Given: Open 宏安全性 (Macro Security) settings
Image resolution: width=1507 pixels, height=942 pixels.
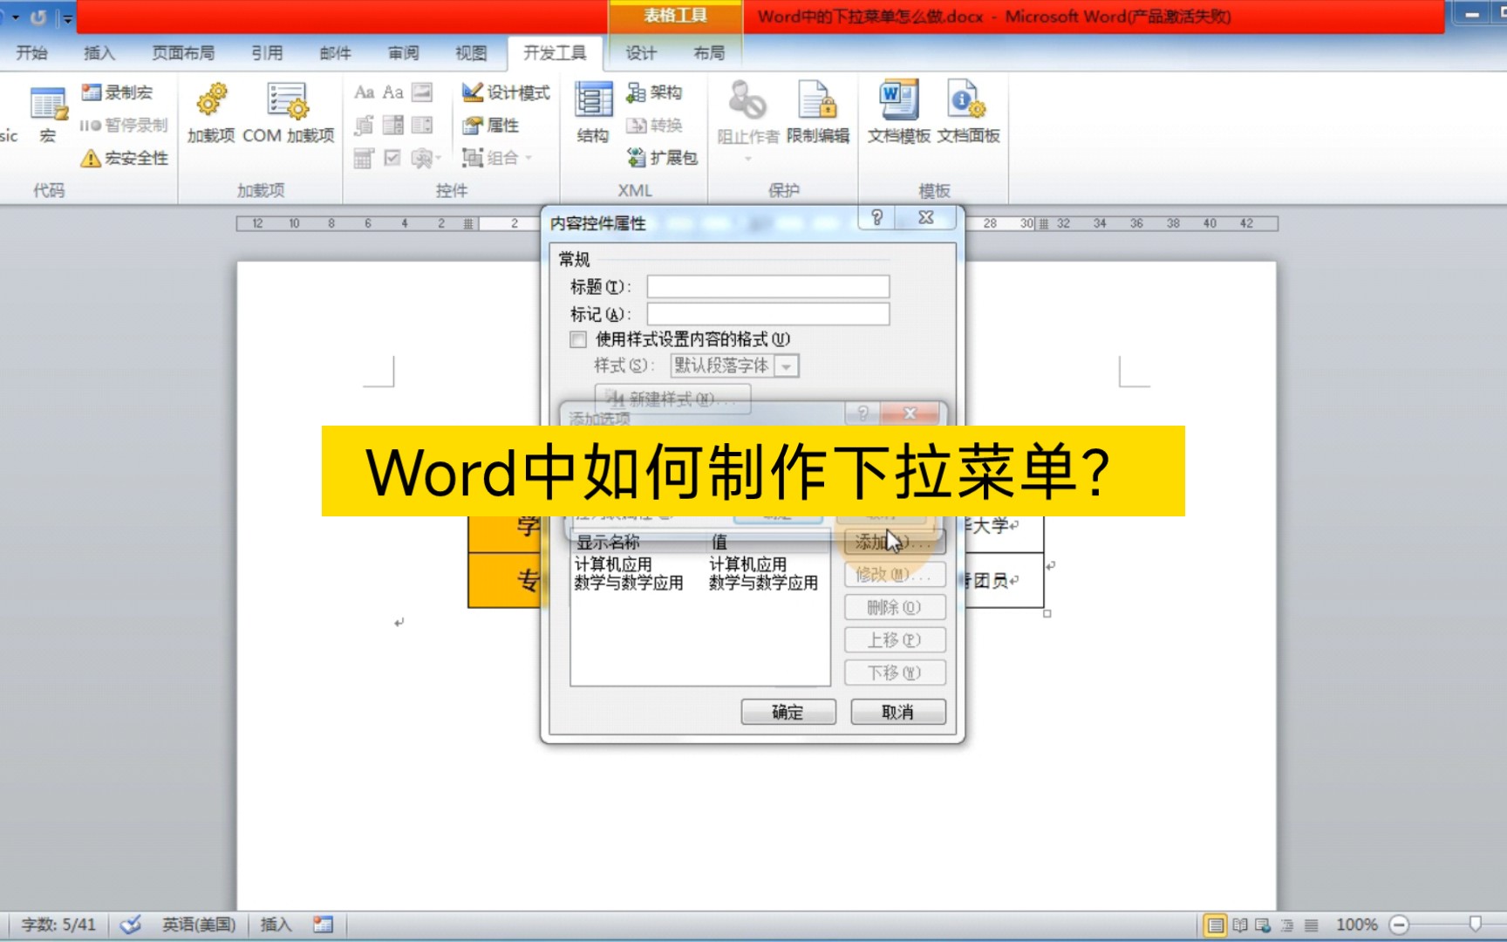Looking at the screenshot, I should 122,158.
